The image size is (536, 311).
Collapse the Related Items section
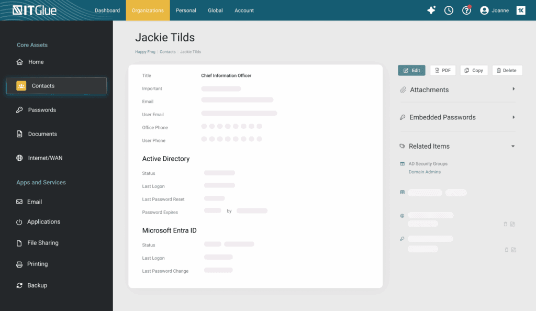pos(513,147)
